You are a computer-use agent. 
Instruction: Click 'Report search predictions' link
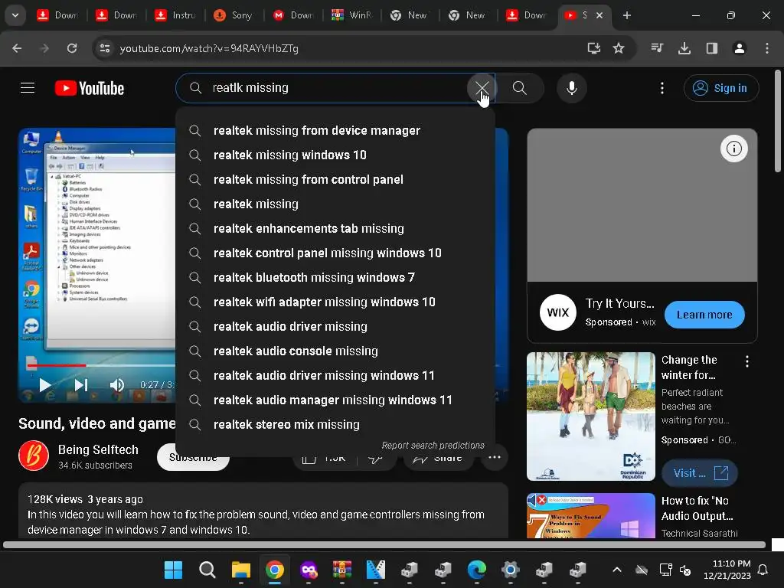(433, 445)
